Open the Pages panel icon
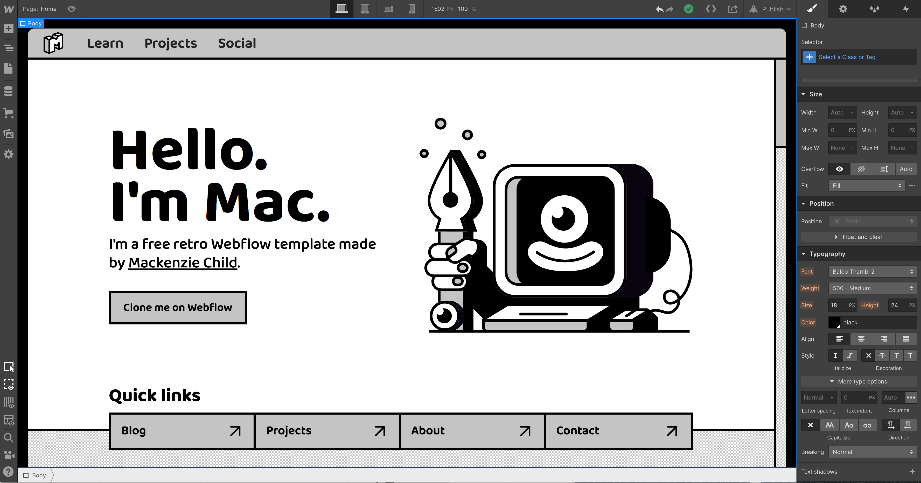Image resolution: width=921 pixels, height=483 pixels. pyautogui.click(x=9, y=68)
